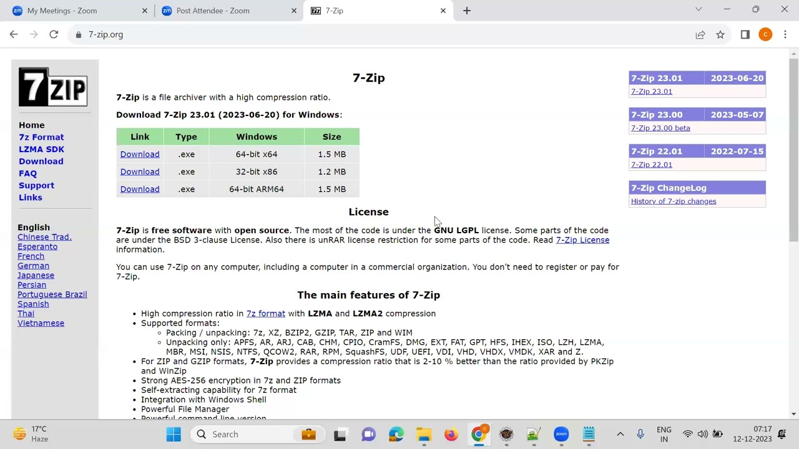The height and width of the screenshot is (449, 799).
Task: Open the Chrome three-dot menu
Action: coord(785,35)
